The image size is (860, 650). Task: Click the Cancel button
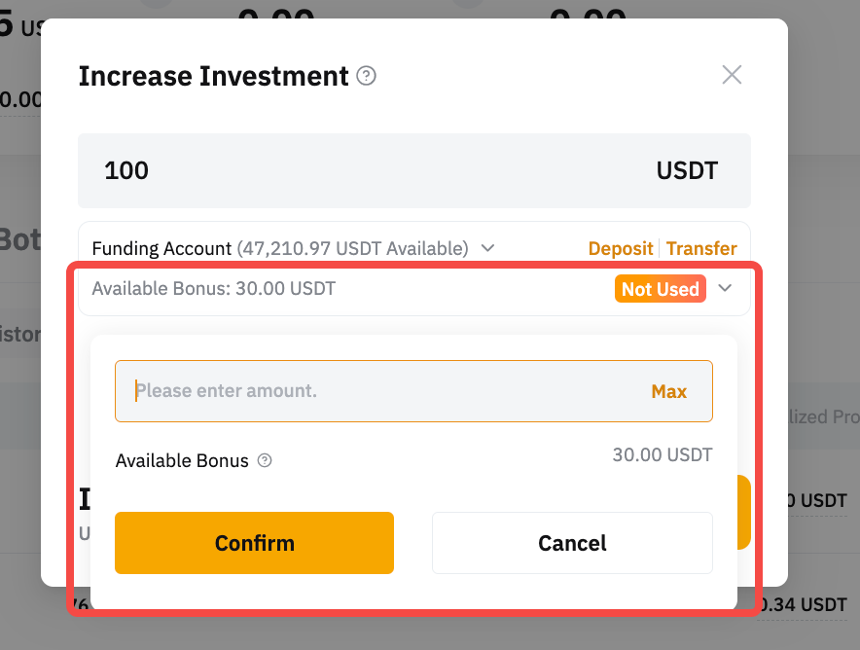572,543
